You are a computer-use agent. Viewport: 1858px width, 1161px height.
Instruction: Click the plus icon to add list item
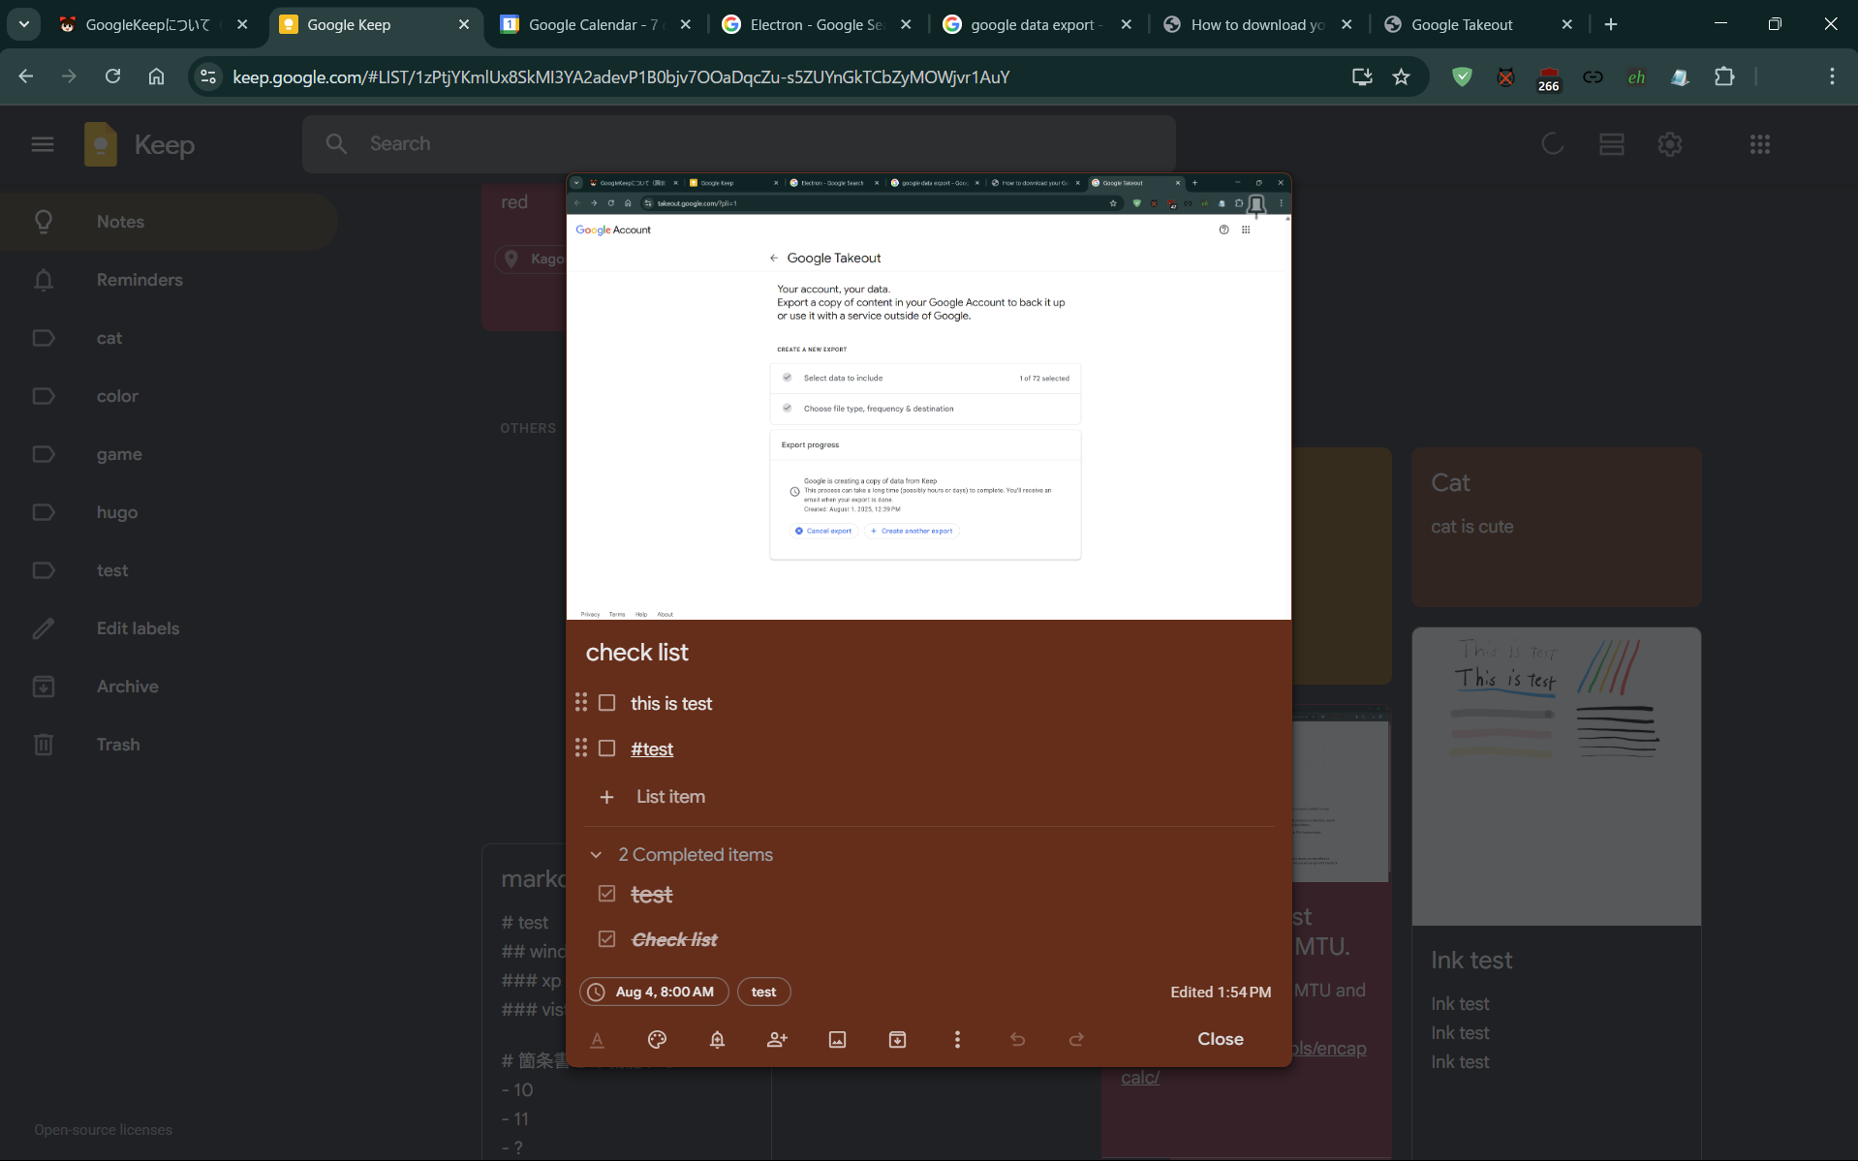[x=606, y=797]
